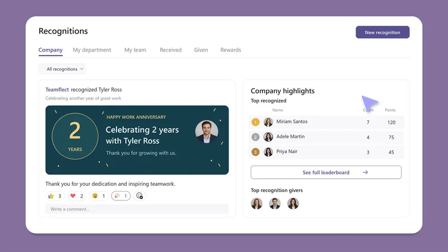448x252 pixels.
Task: Click the Points column header
Action: pos(390,110)
